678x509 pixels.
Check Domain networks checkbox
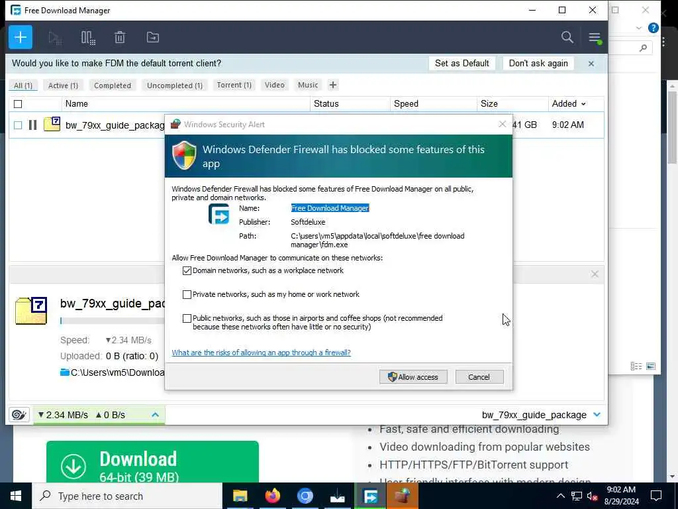tap(187, 270)
